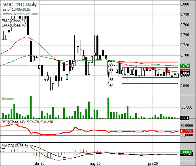Click the green 0,678 EMA value tag
This screenshot has height=166, width=196.
click(x=185, y=66)
